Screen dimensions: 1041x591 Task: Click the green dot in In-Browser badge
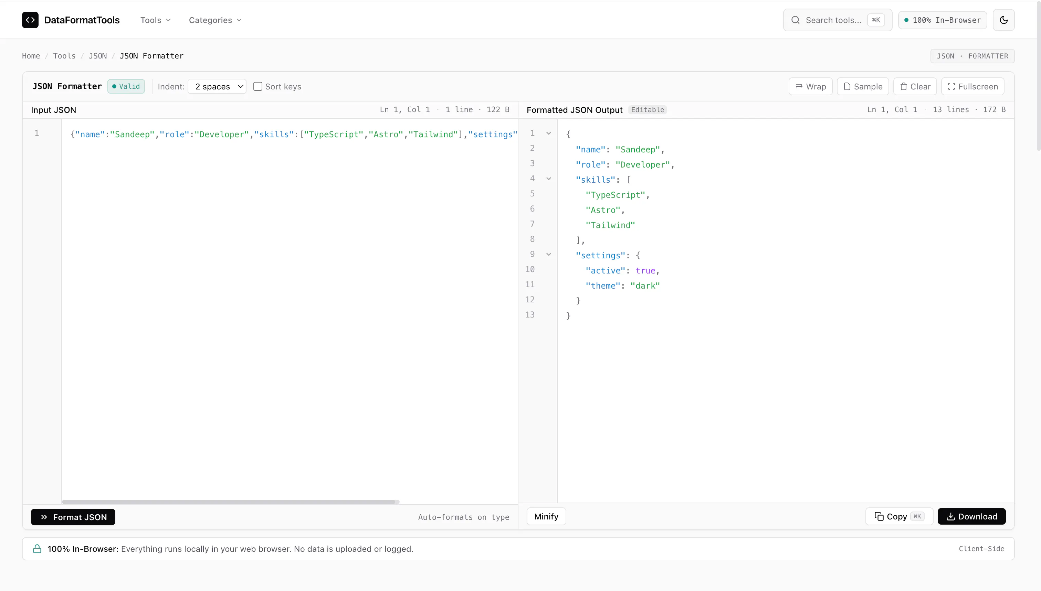906,20
